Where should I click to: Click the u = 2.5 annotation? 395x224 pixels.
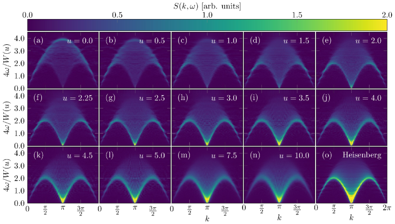pyautogui.click(x=152, y=98)
